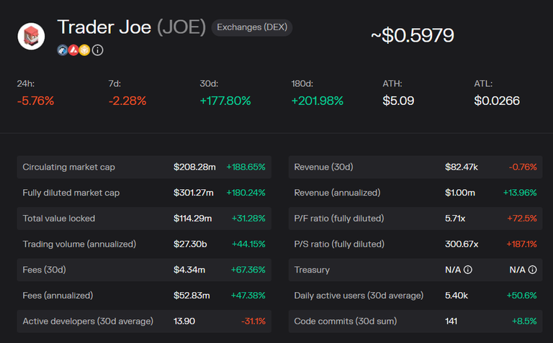
Task: Select the Circulating market cap row
Action: [x=144, y=167]
